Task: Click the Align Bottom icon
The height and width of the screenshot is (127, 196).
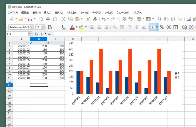Action: point(144,27)
